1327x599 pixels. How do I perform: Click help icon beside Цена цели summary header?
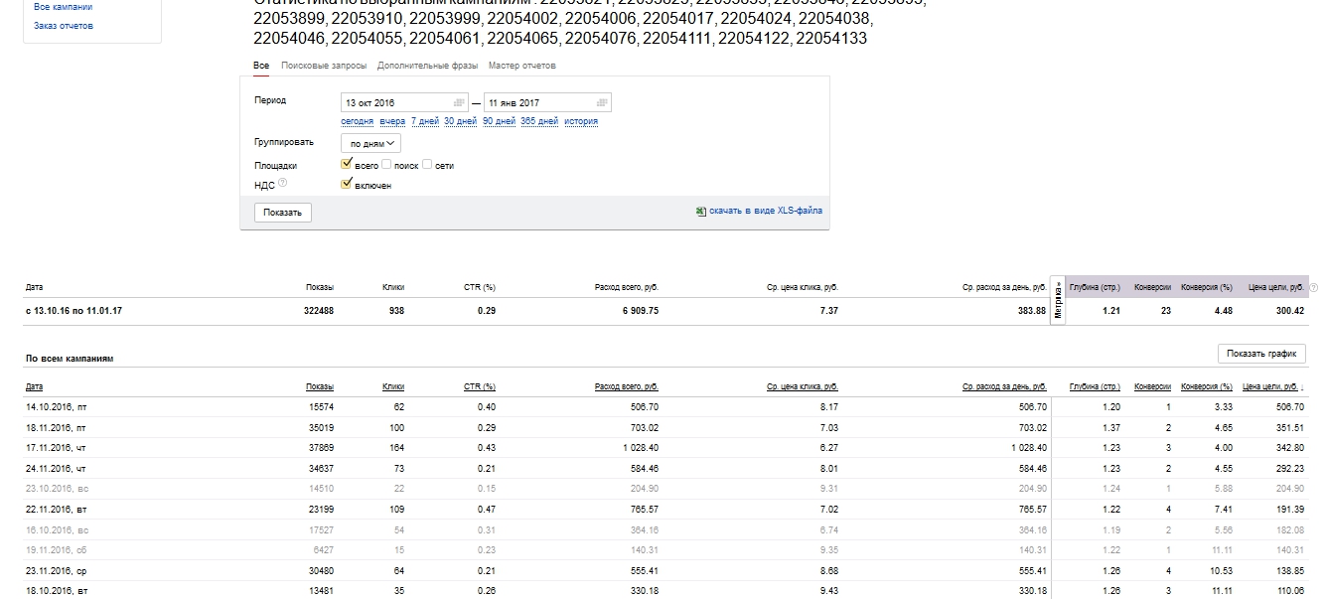tap(1314, 287)
